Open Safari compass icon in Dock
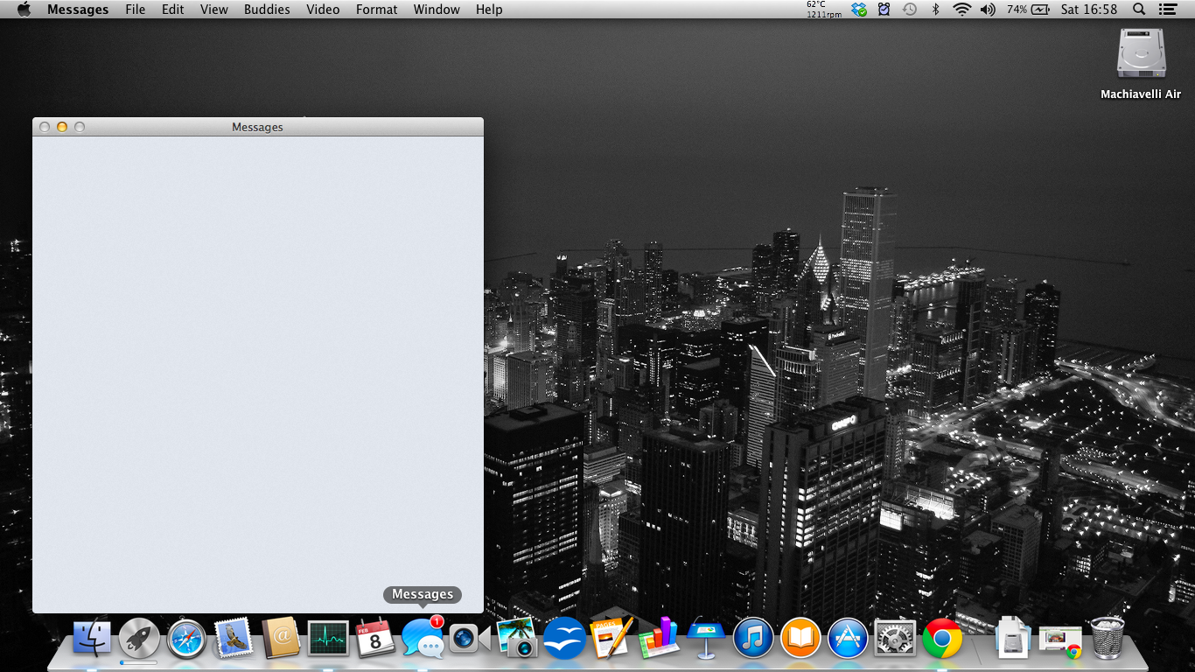 coord(186,638)
